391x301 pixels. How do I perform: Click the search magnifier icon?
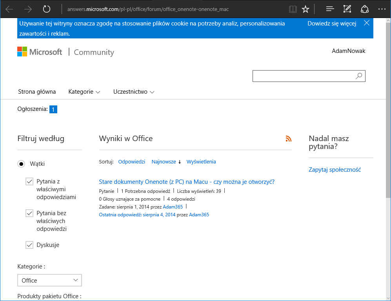359,76
